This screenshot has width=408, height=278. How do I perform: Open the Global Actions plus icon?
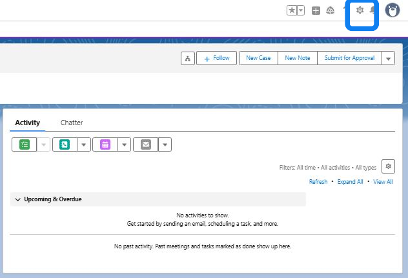(316, 10)
